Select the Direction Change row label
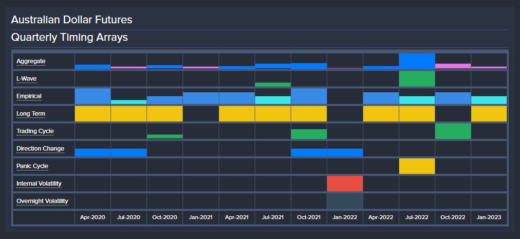The width and height of the screenshot is (520, 239). (40, 149)
